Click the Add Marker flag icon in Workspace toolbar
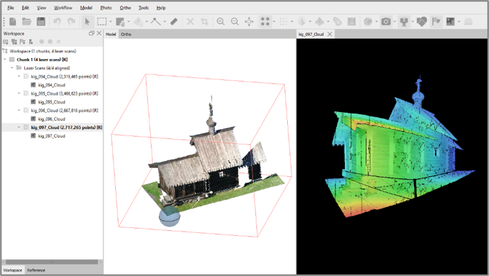The image size is (489, 276). click(23, 42)
